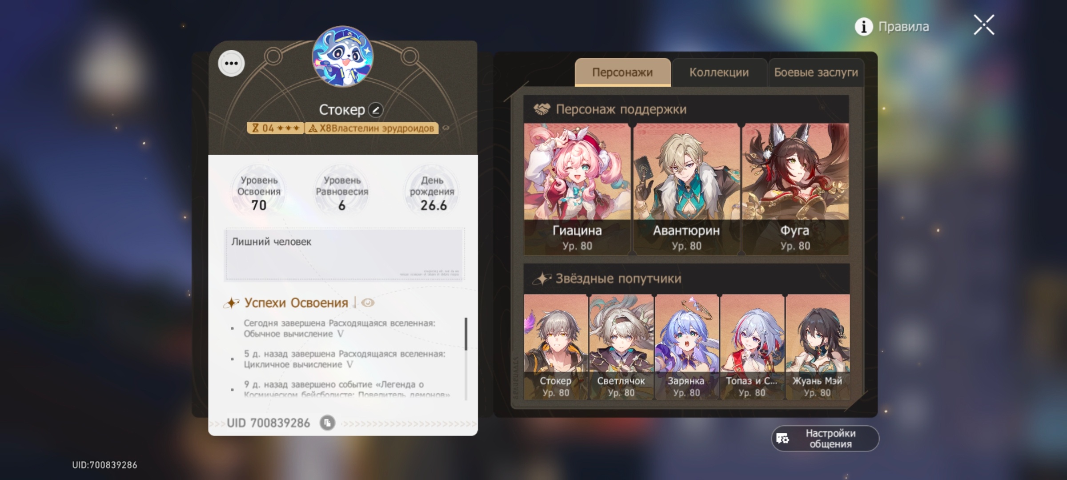Screen dimensions: 1067x480
Task: Open the Настройки общения button
Action: tap(825, 439)
